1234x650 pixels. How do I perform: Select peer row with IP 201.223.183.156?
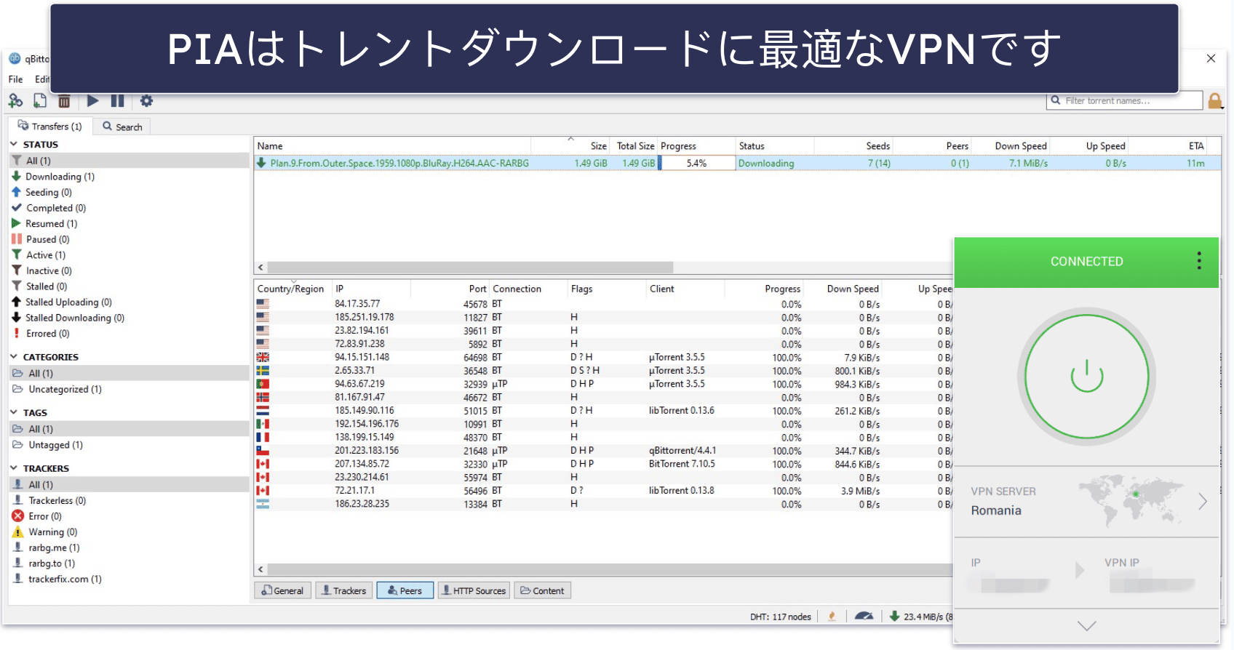pos(603,451)
